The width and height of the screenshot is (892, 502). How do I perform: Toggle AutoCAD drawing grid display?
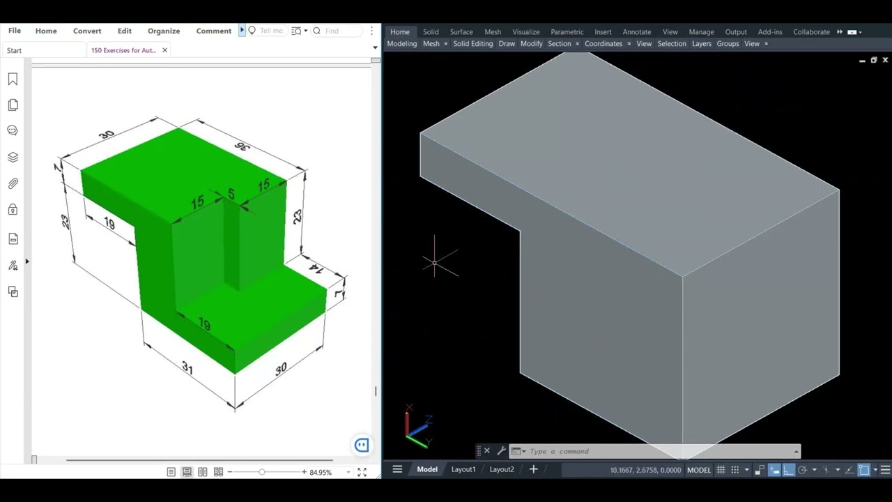pos(721,470)
